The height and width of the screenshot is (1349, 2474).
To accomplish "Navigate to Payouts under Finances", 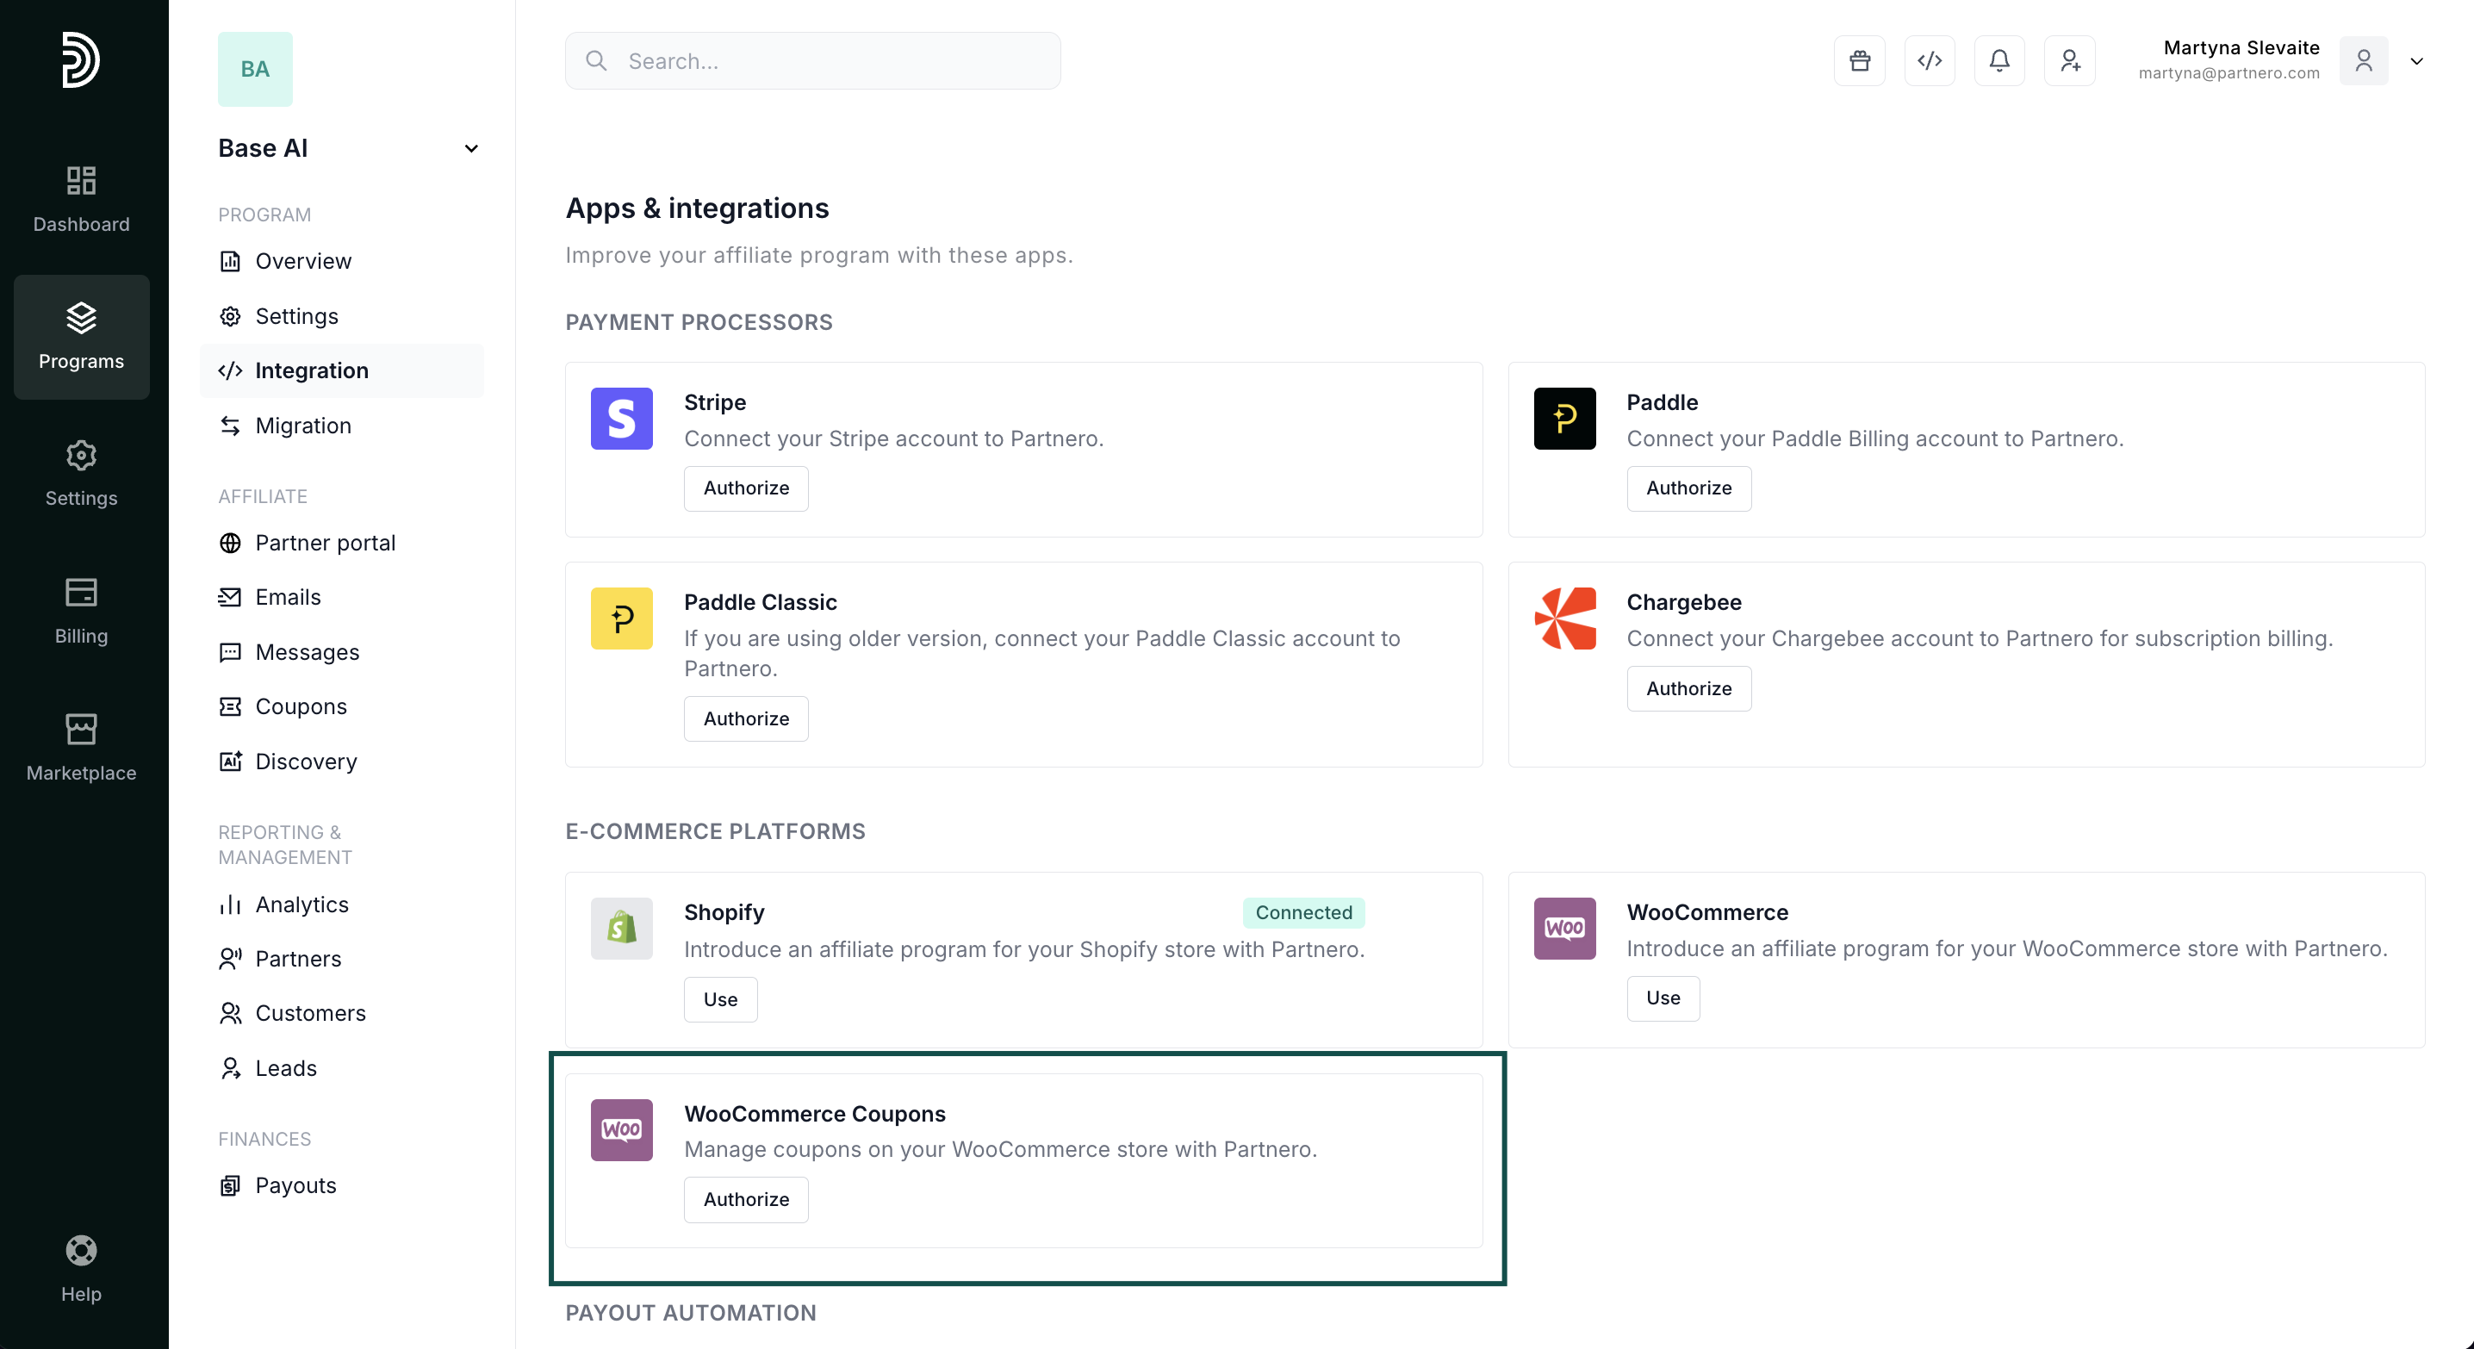I will point(295,1186).
